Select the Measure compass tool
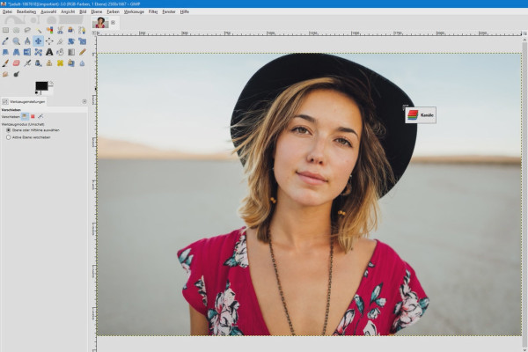Screen dimensions: 528x352 click(x=27, y=41)
